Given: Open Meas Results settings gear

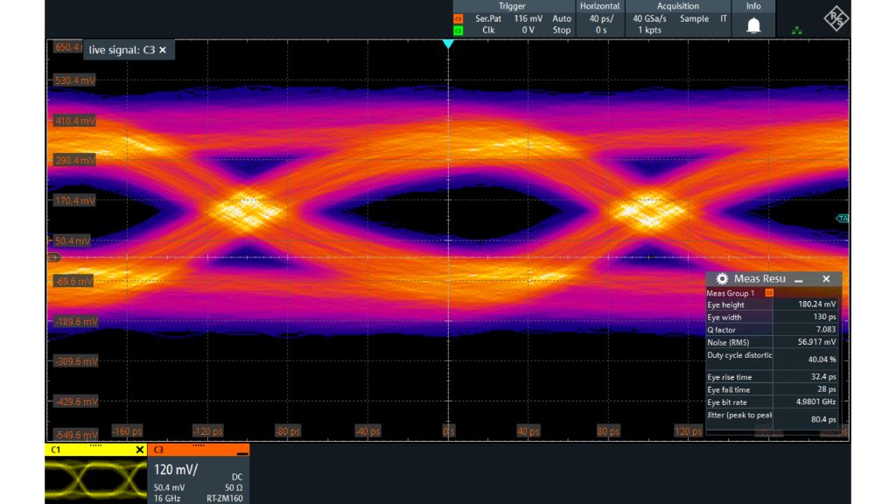Looking at the screenshot, I should tap(722, 279).
